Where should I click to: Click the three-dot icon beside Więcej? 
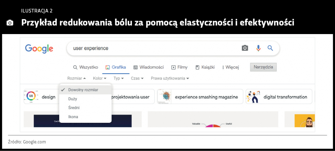[223, 67]
